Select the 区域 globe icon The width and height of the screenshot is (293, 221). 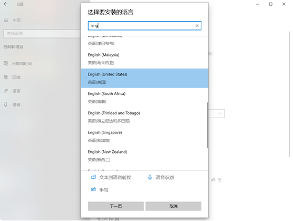tap(6, 77)
